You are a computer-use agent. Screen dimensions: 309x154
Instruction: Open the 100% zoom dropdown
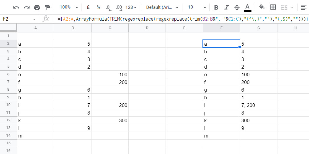pos(69,7)
